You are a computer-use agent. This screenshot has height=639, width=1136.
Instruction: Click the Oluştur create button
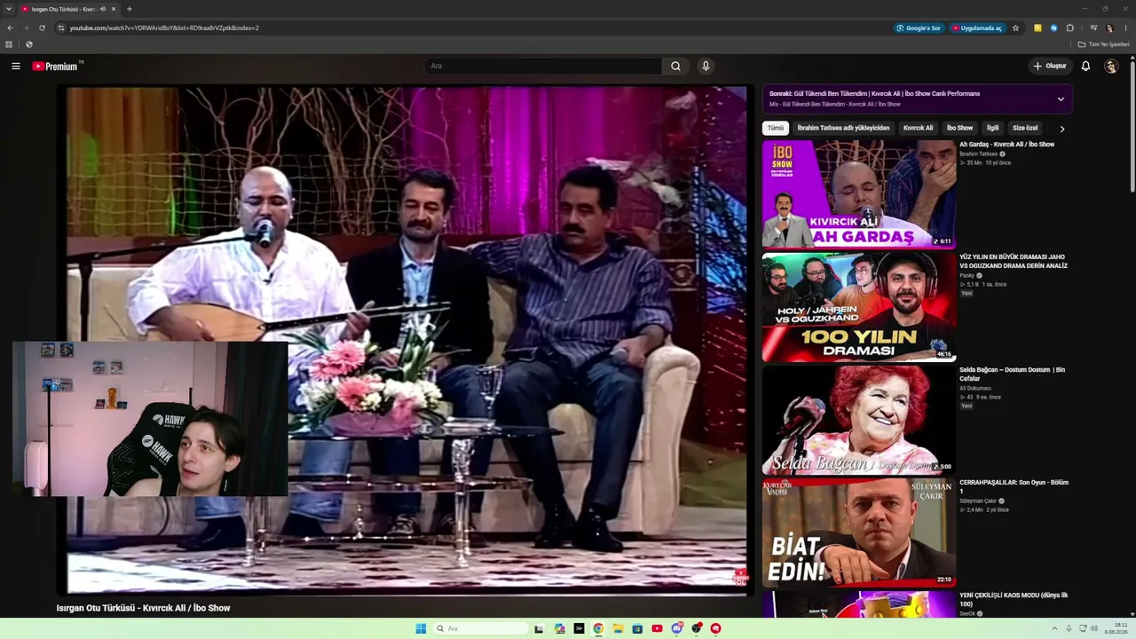point(1049,66)
